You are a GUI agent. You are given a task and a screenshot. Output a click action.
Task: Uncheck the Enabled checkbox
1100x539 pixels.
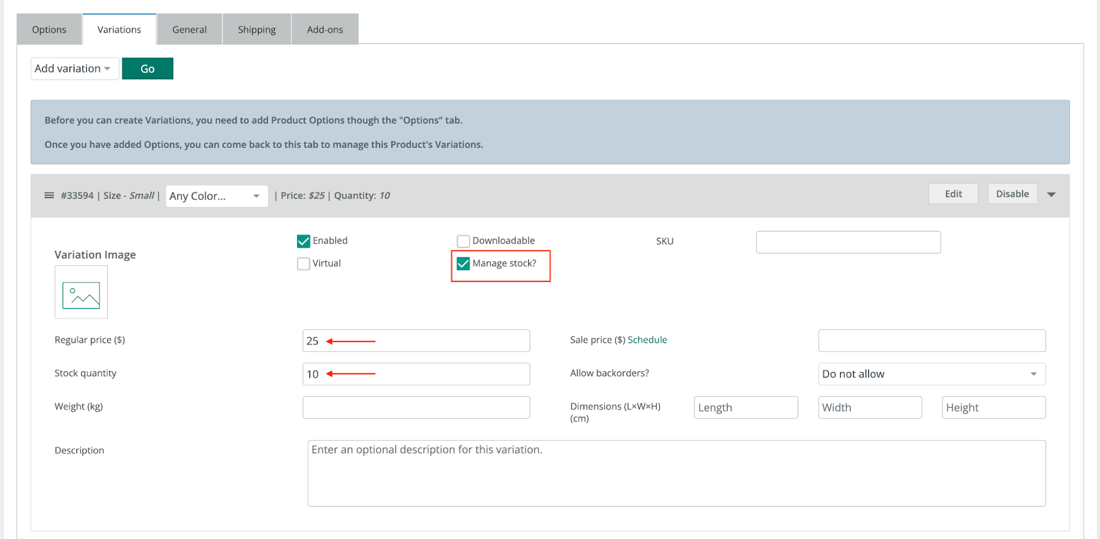pos(303,241)
